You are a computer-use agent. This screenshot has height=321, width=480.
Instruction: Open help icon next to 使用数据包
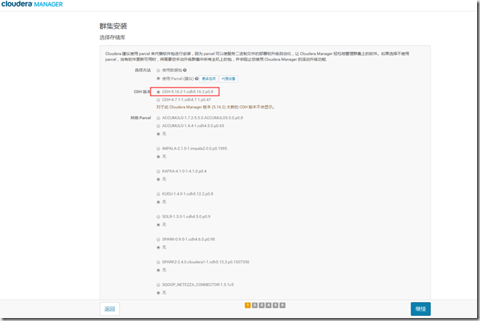185,70
